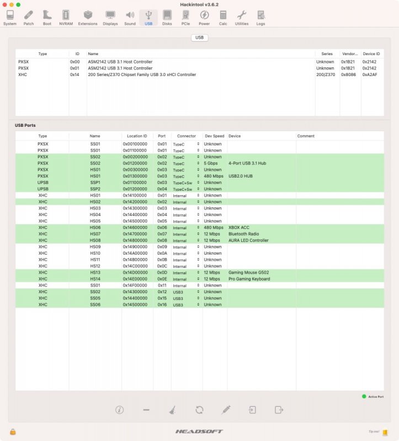Viewport: 399px width, 441px height.
Task: Open connector dropdown for HS01 0x14100000
Action: 186,196
